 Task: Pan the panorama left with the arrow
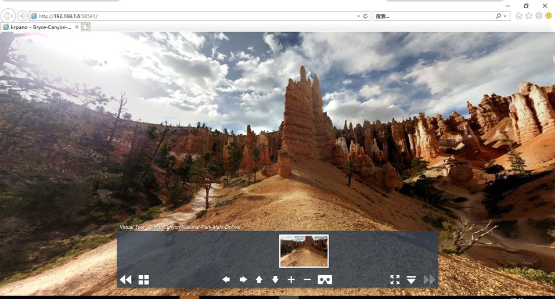[x=226, y=280]
